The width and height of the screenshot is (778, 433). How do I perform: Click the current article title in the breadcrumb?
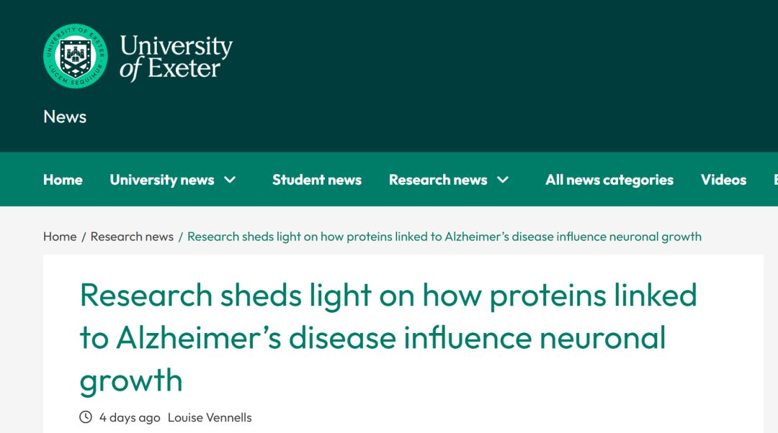(444, 237)
